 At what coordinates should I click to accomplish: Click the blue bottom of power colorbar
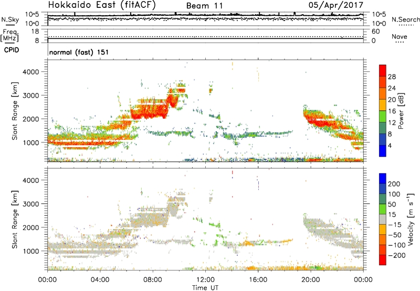(383, 151)
